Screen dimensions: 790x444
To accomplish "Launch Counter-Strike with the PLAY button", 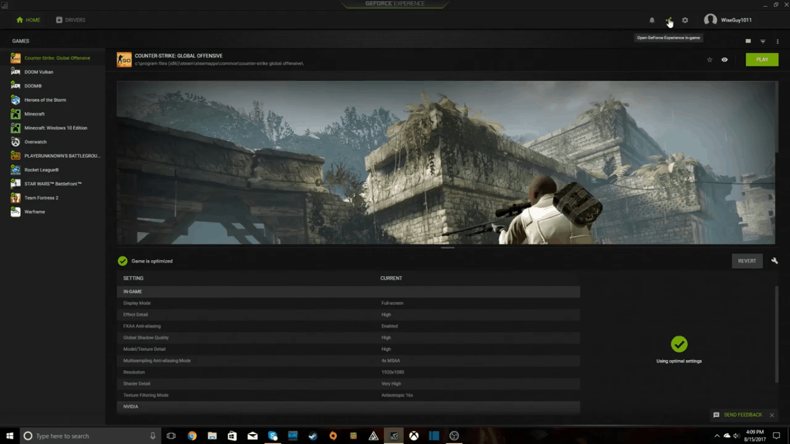I will (762, 60).
